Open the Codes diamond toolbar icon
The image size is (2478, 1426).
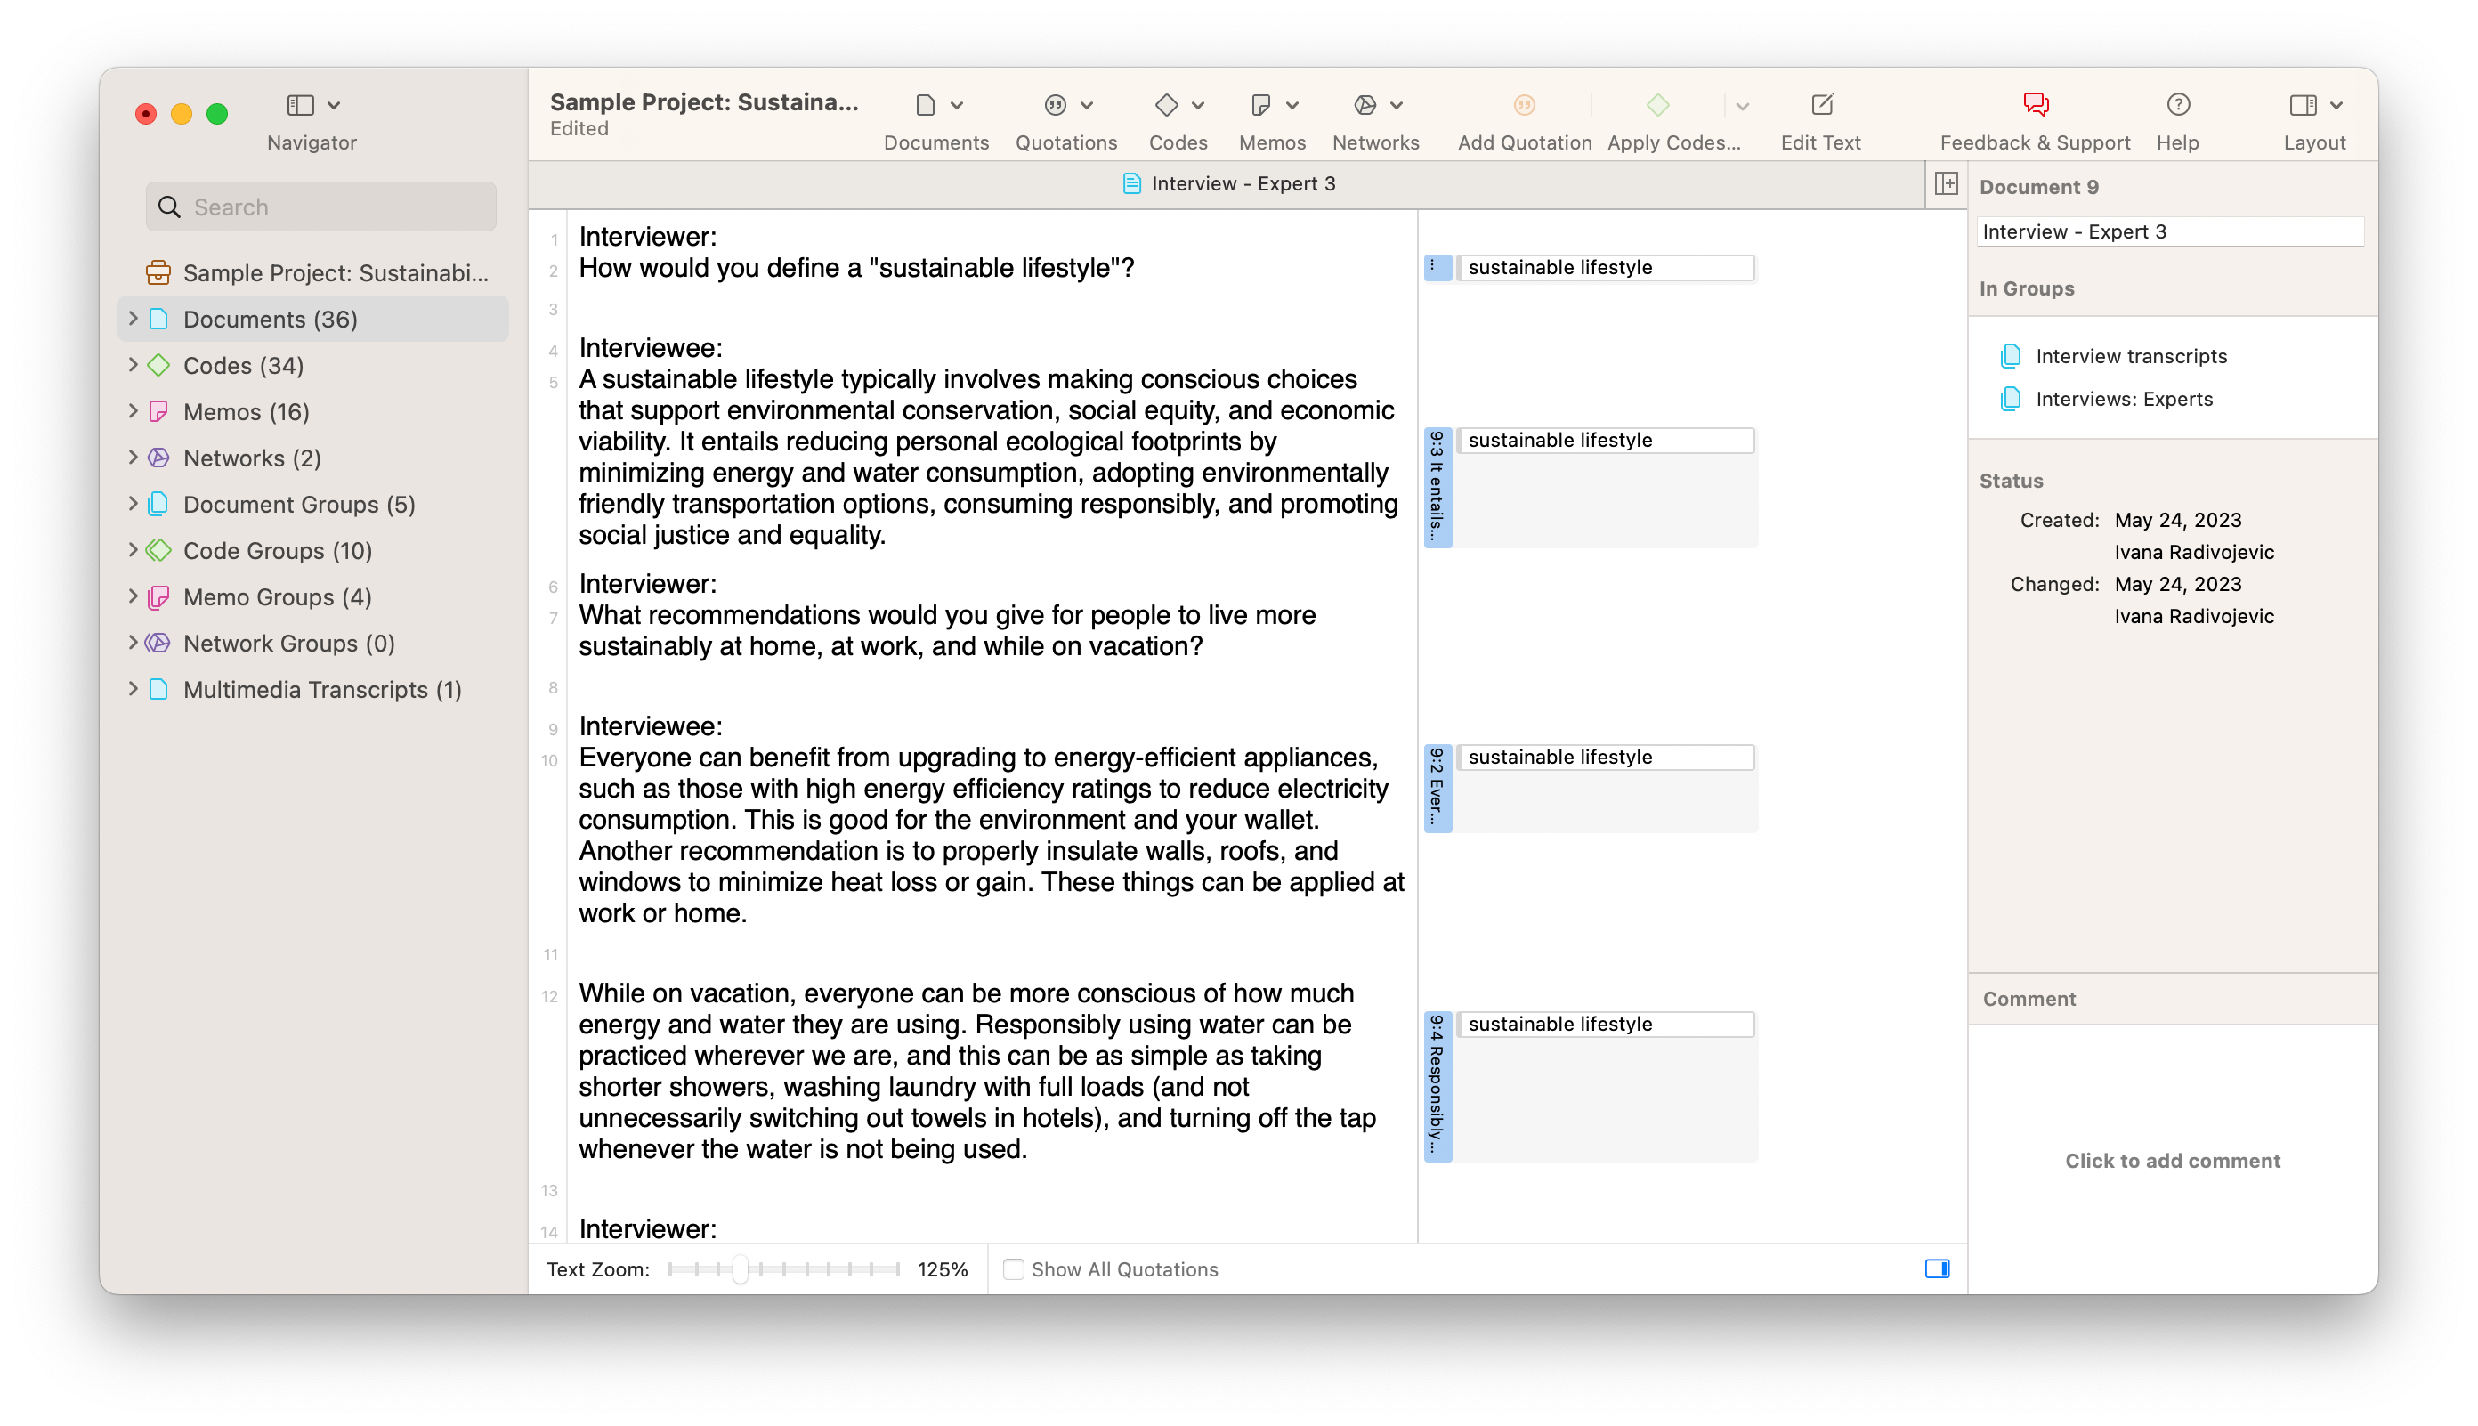(1166, 105)
